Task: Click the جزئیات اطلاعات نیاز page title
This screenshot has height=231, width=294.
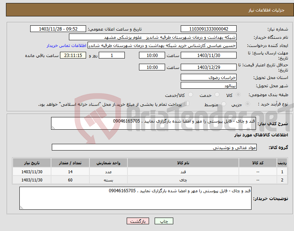Action: coord(266,10)
